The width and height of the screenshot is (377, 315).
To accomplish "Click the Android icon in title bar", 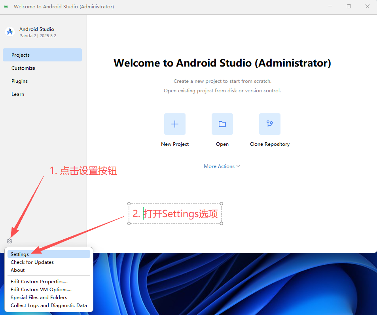I will (x=6, y=6).
